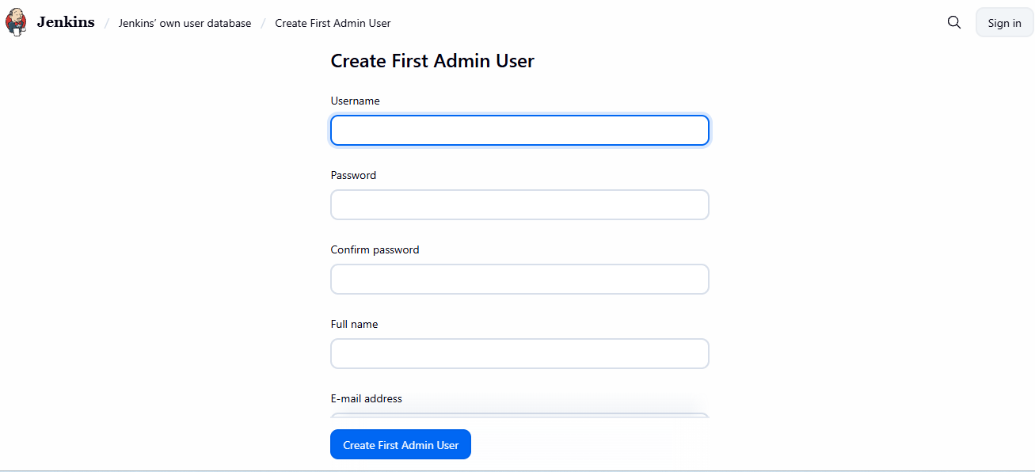Click the Jenkins title text in header
Image resolution: width=1035 pixels, height=472 pixels.
(66, 23)
